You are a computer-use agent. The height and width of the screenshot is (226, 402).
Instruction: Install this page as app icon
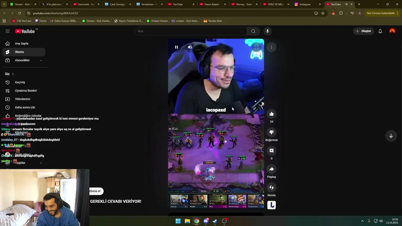point(316,13)
